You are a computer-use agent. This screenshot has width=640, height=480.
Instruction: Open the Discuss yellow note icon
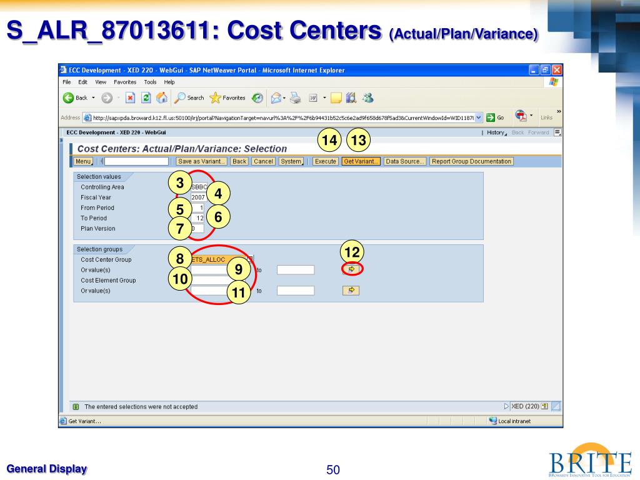[x=336, y=98]
